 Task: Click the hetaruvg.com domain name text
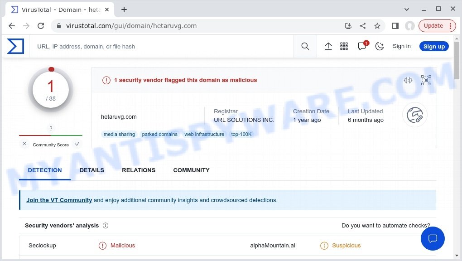pos(119,117)
